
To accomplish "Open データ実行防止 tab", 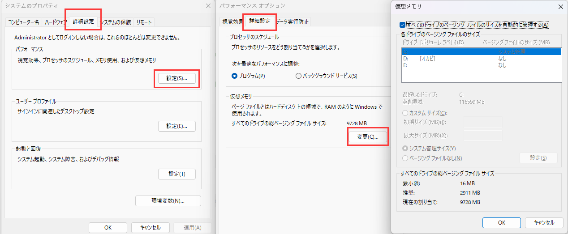I will pos(292,22).
